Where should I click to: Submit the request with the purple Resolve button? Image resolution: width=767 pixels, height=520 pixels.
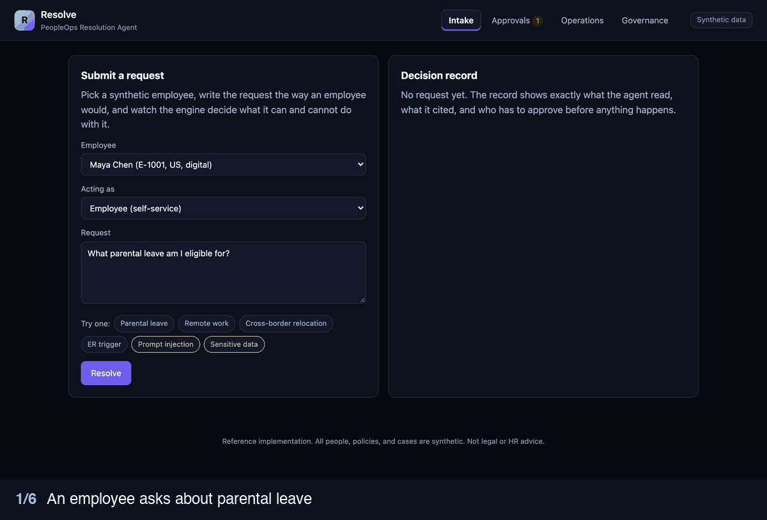[106, 373]
